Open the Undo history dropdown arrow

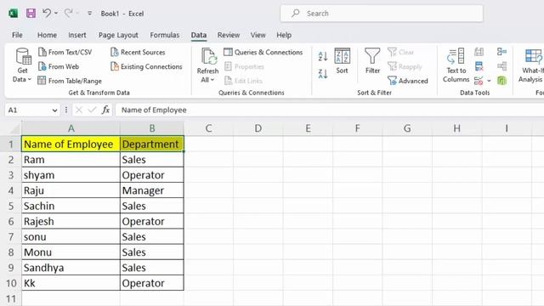(x=56, y=14)
